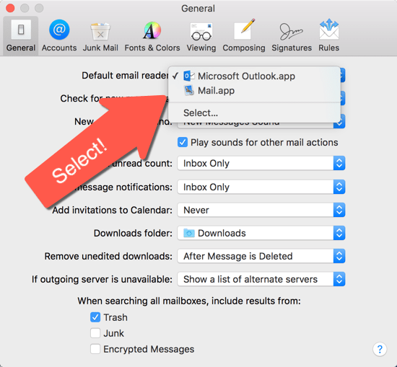Click the 'If outgoing server is unavailable:' label
397x367 pixels.
tap(102, 279)
